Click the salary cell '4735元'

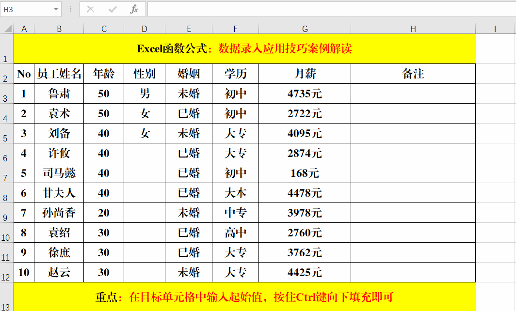[x=305, y=93]
